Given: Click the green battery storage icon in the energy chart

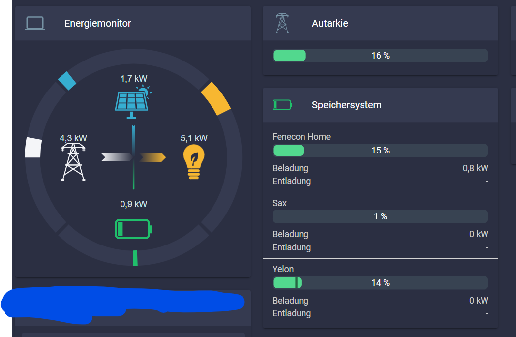Looking at the screenshot, I should click(133, 229).
